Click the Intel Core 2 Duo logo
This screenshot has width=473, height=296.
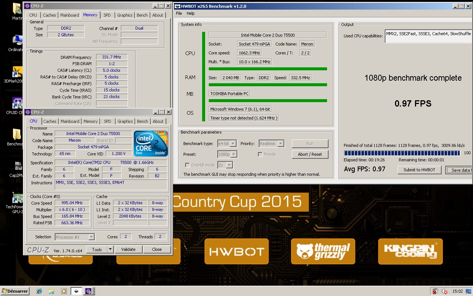(151, 144)
